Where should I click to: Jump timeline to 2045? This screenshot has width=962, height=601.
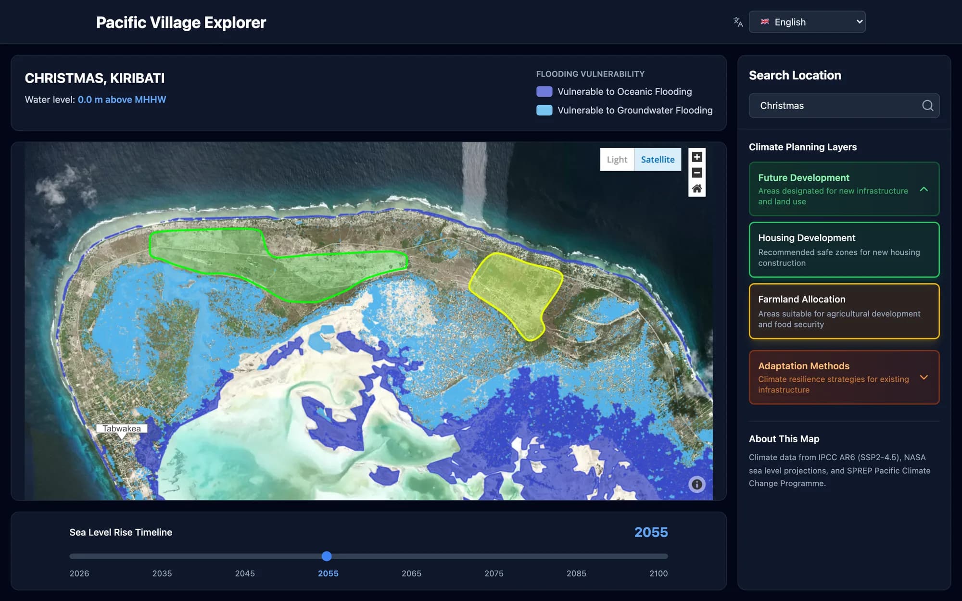pos(245,573)
